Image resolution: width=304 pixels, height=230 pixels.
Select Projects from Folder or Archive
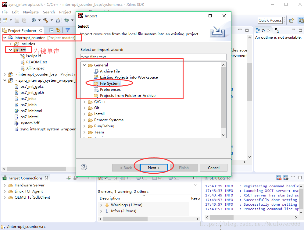tap(127, 96)
